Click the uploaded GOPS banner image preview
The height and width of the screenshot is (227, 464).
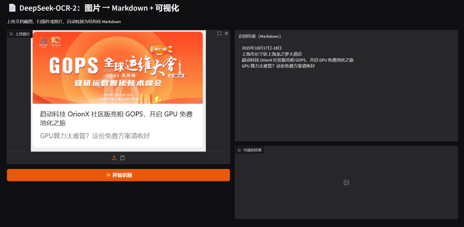[x=118, y=91]
